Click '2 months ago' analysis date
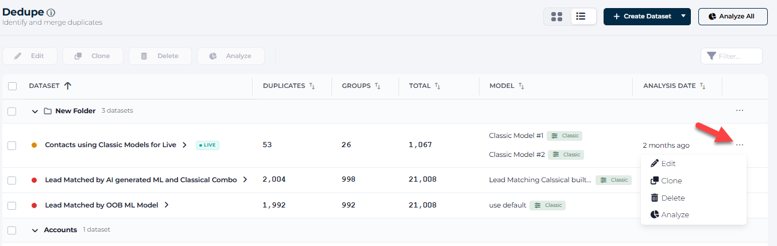 coord(666,145)
